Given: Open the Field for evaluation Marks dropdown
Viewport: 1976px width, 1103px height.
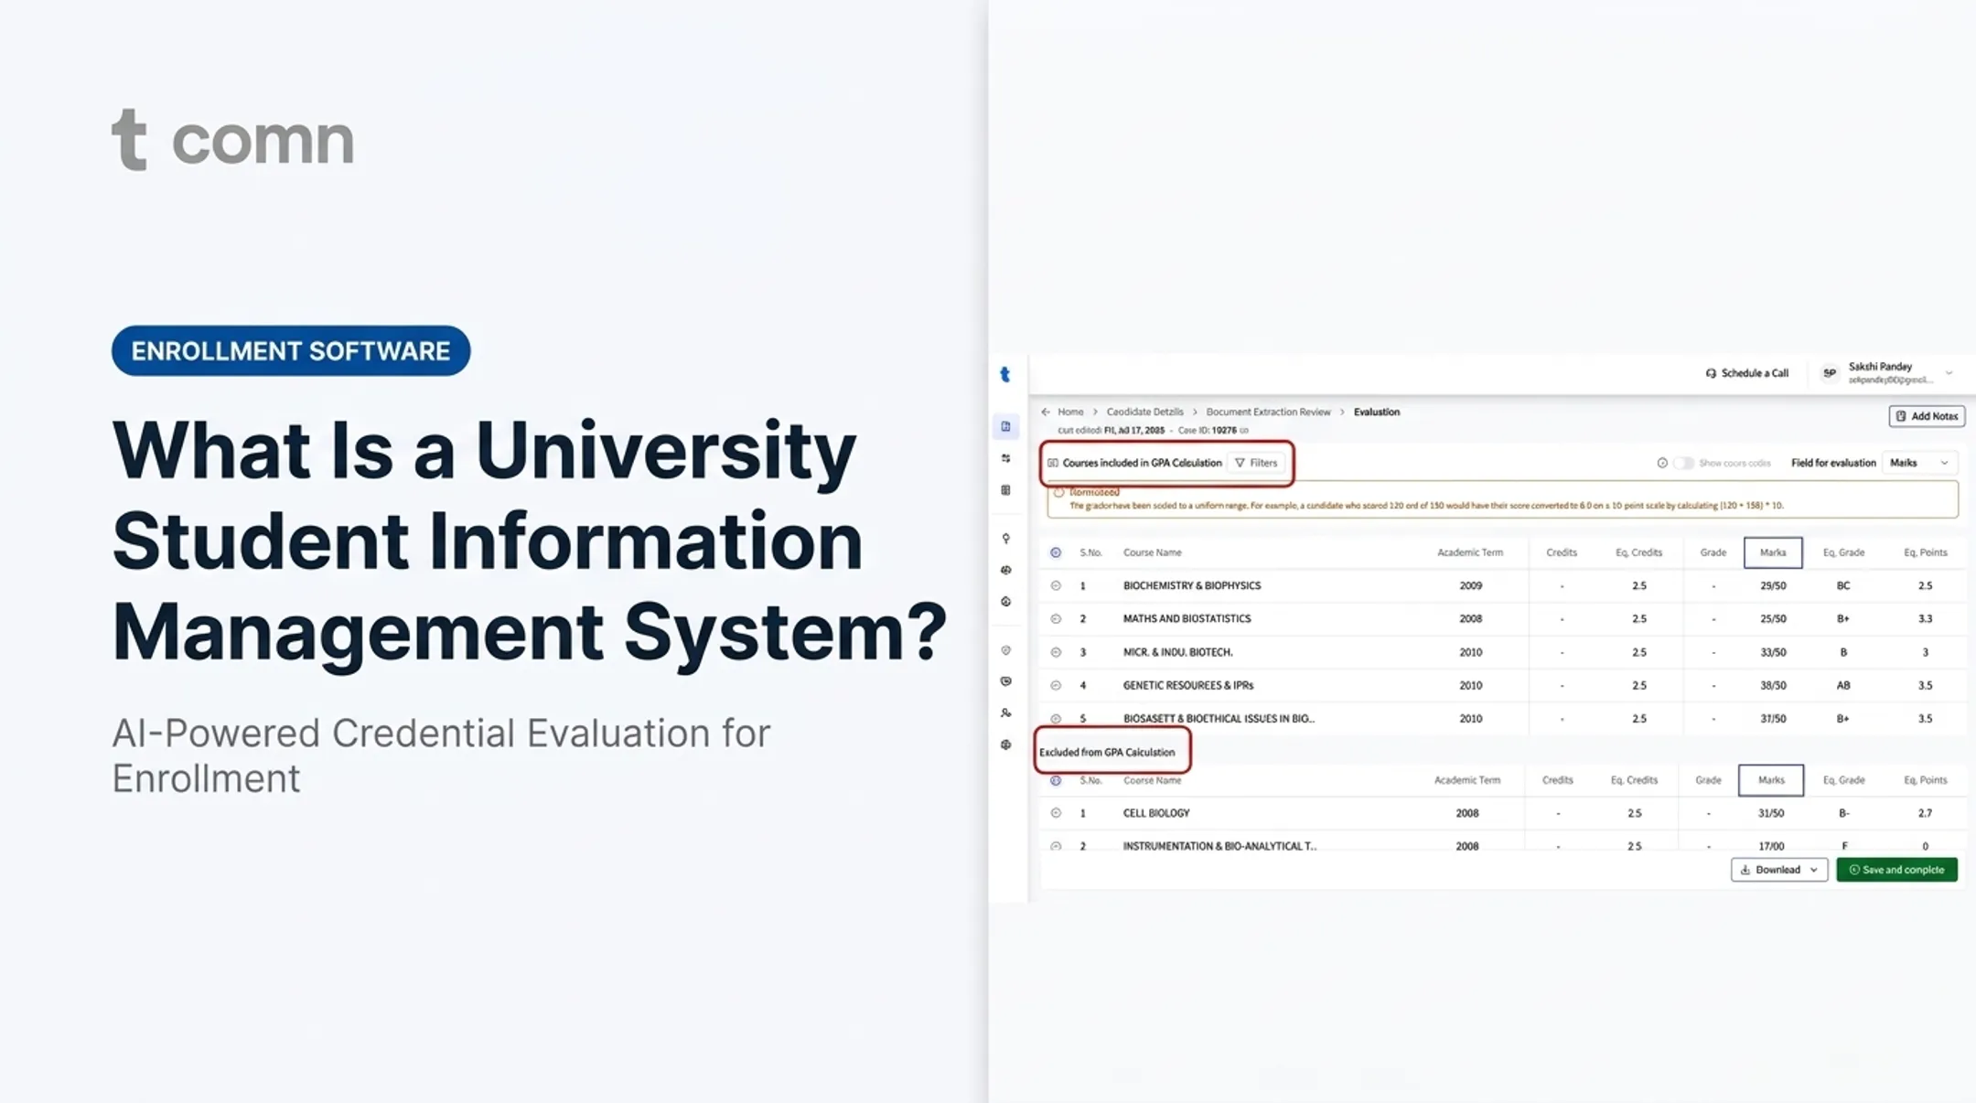Looking at the screenshot, I should (1918, 463).
